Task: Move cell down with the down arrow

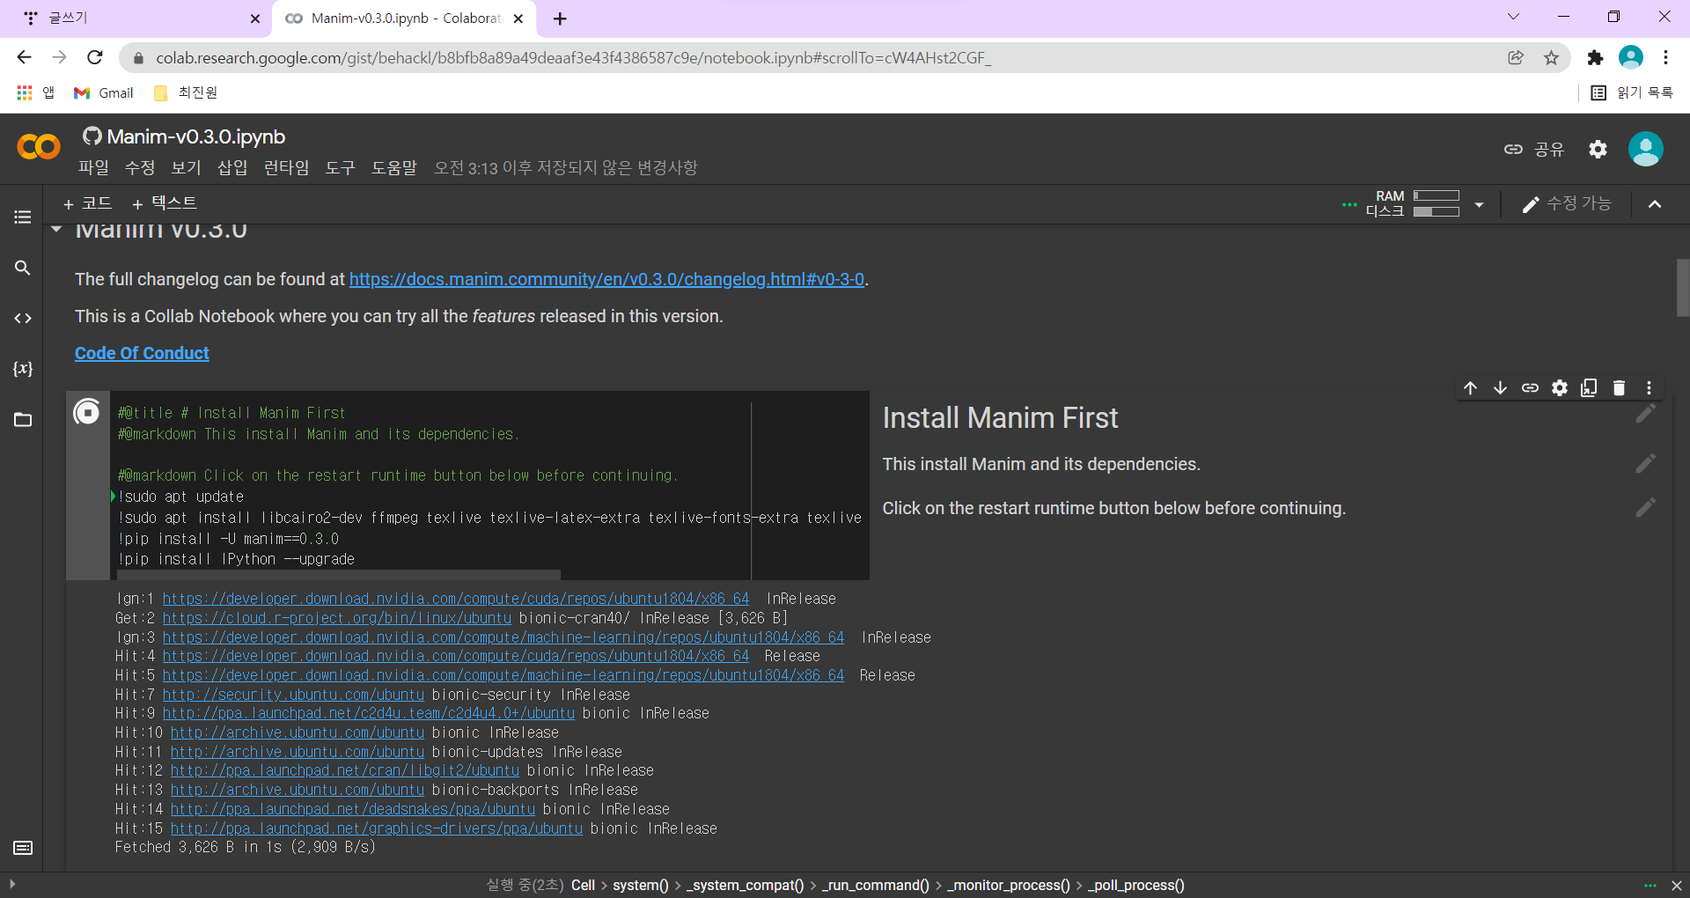Action: click(x=1500, y=388)
